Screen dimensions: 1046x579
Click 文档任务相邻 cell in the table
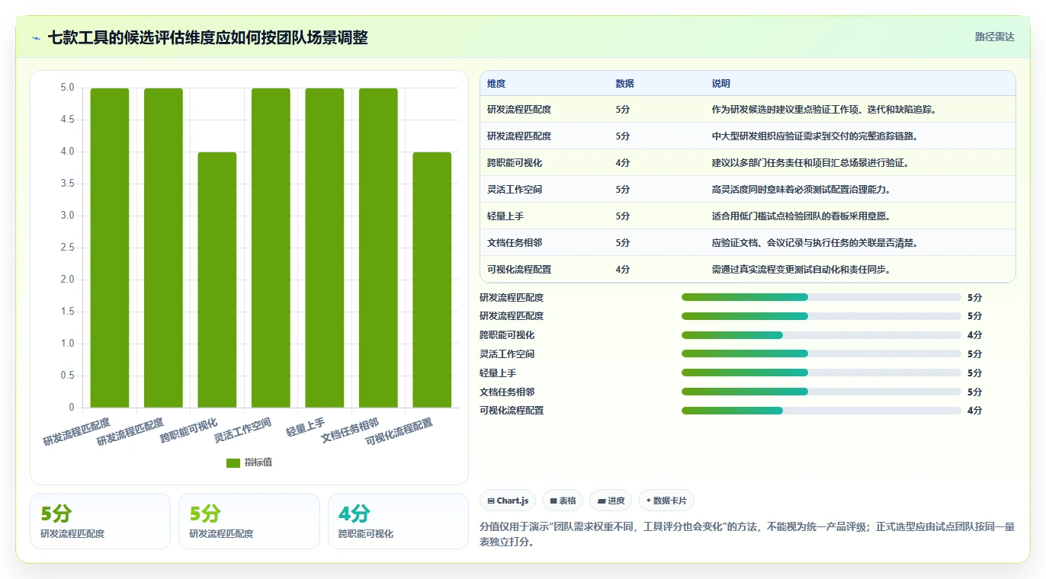click(x=515, y=243)
